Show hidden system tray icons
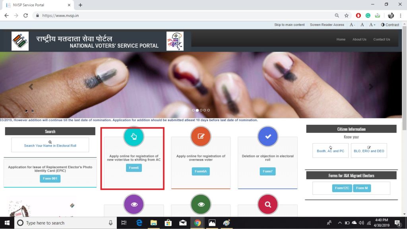The image size is (407, 229). click(x=339, y=223)
